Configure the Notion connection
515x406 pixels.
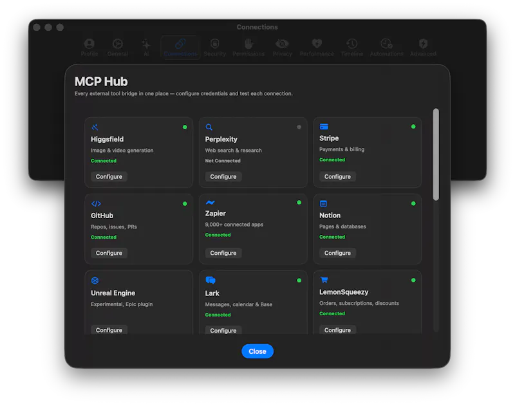tap(337, 253)
